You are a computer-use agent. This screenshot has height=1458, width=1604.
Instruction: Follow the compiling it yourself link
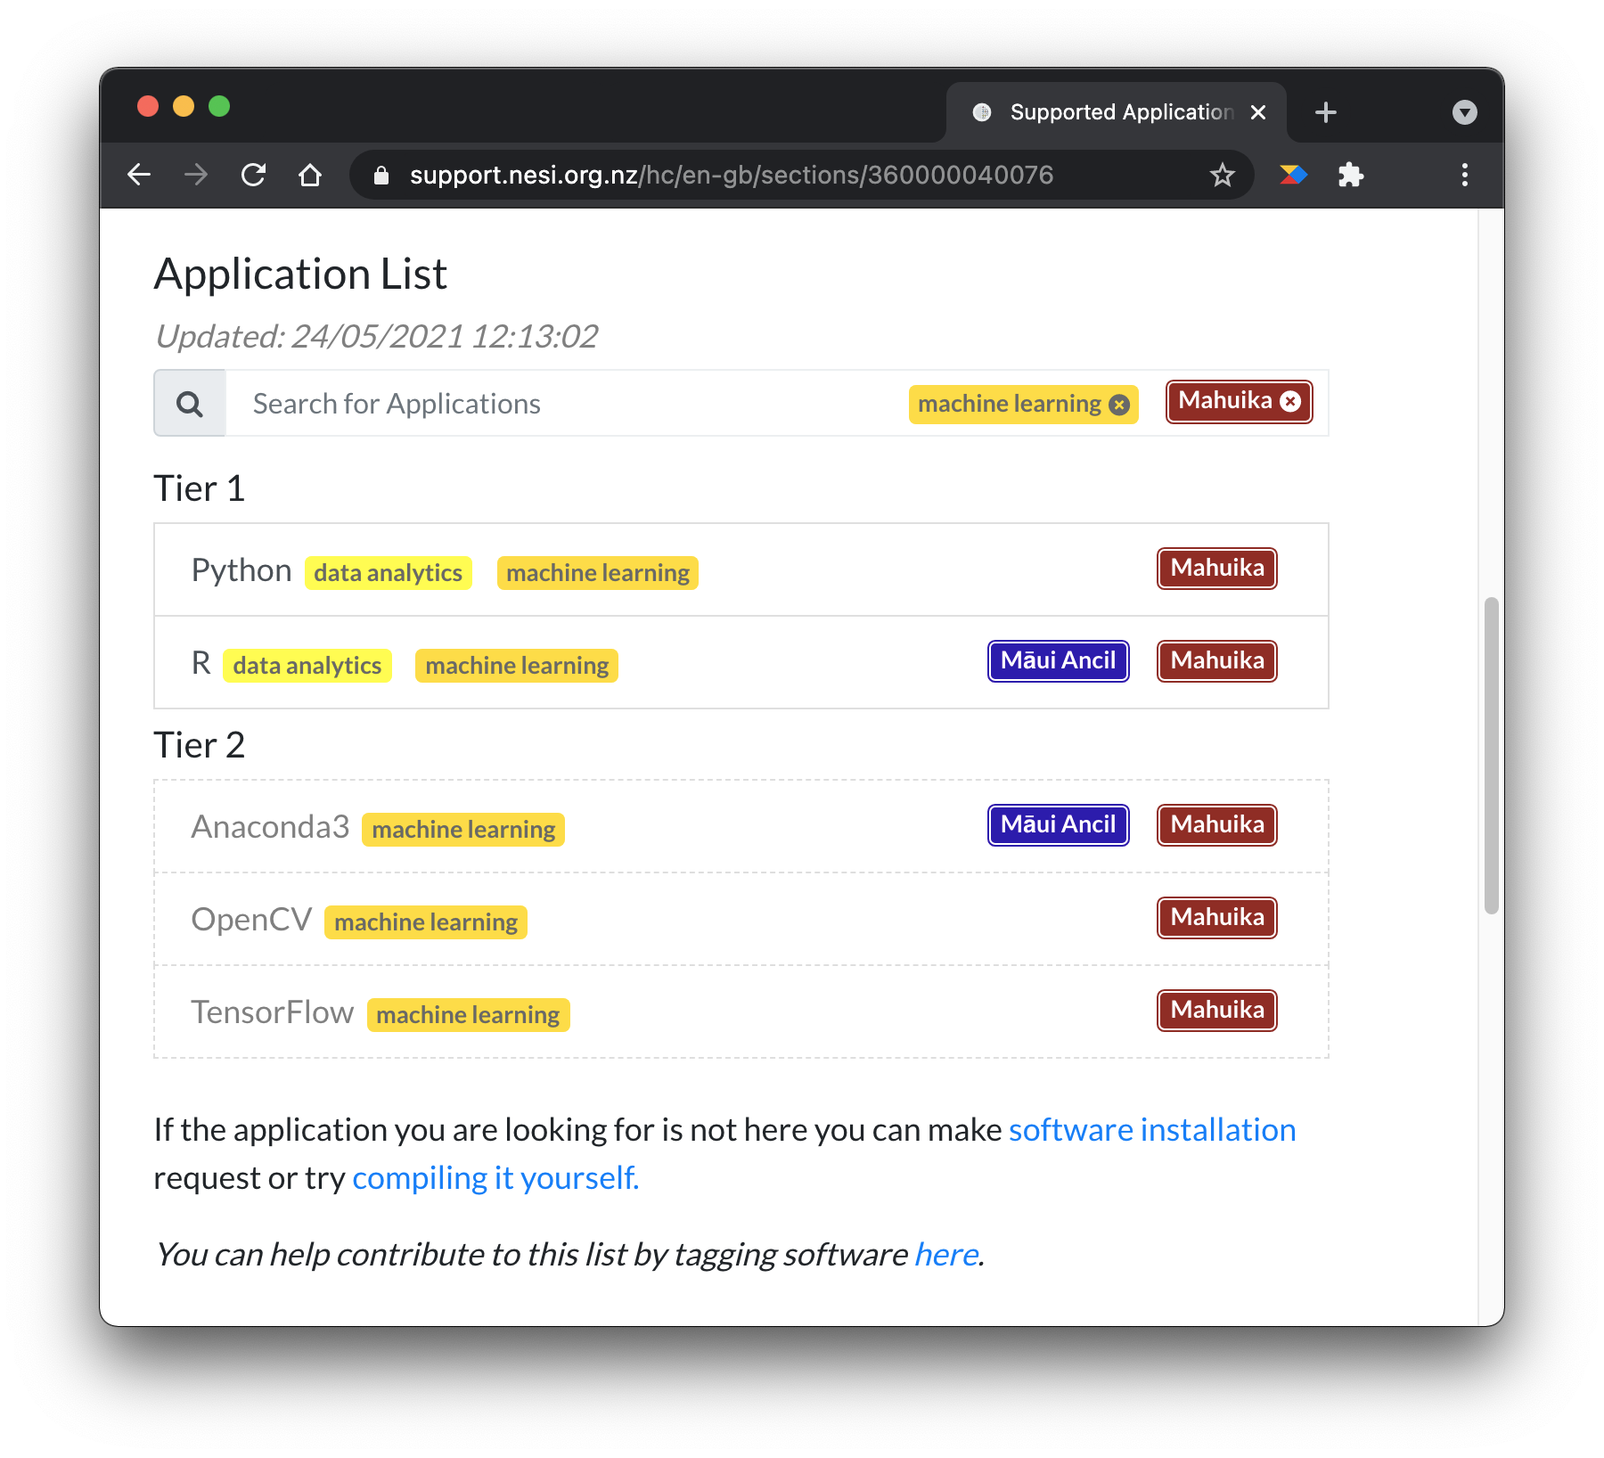[x=495, y=1178]
